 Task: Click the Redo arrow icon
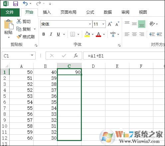point(39,4)
